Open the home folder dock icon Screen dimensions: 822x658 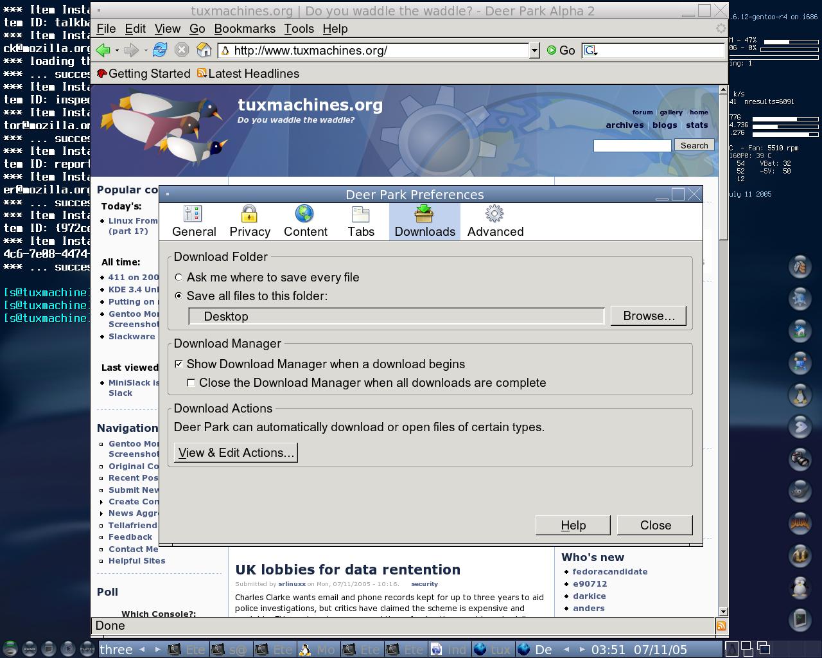(800, 330)
